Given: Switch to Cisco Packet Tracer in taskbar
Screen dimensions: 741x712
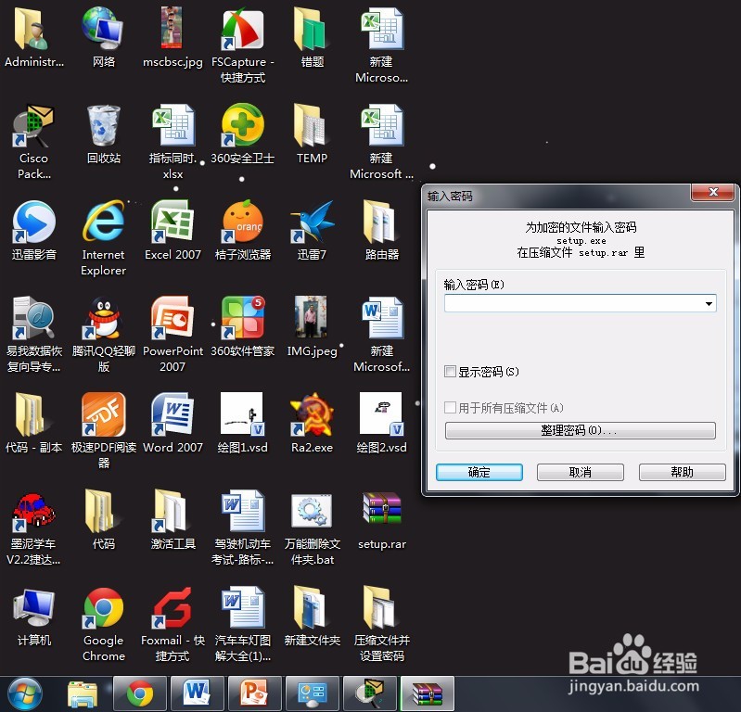Looking at the screenshot, I should [370, 694].
